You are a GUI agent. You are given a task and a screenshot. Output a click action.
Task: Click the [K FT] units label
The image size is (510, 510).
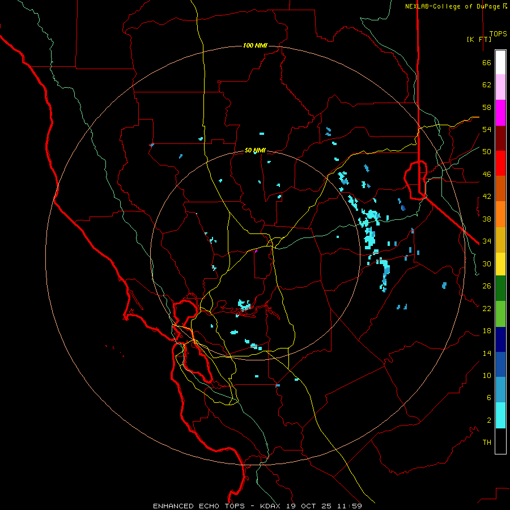pos(479,39)
